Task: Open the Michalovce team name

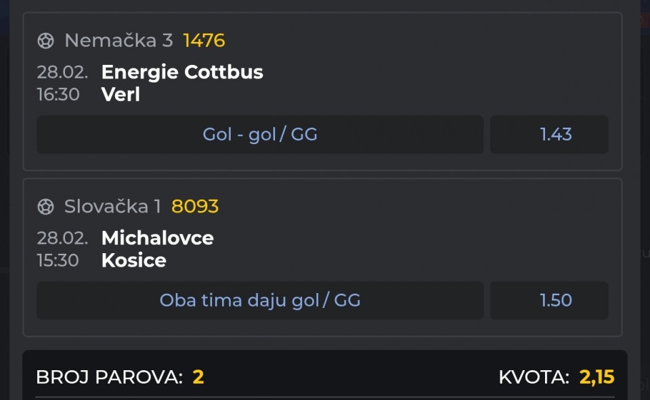Action: pos(157,238)
